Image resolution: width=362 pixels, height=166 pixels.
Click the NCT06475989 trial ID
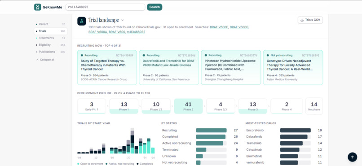point(125,56)
